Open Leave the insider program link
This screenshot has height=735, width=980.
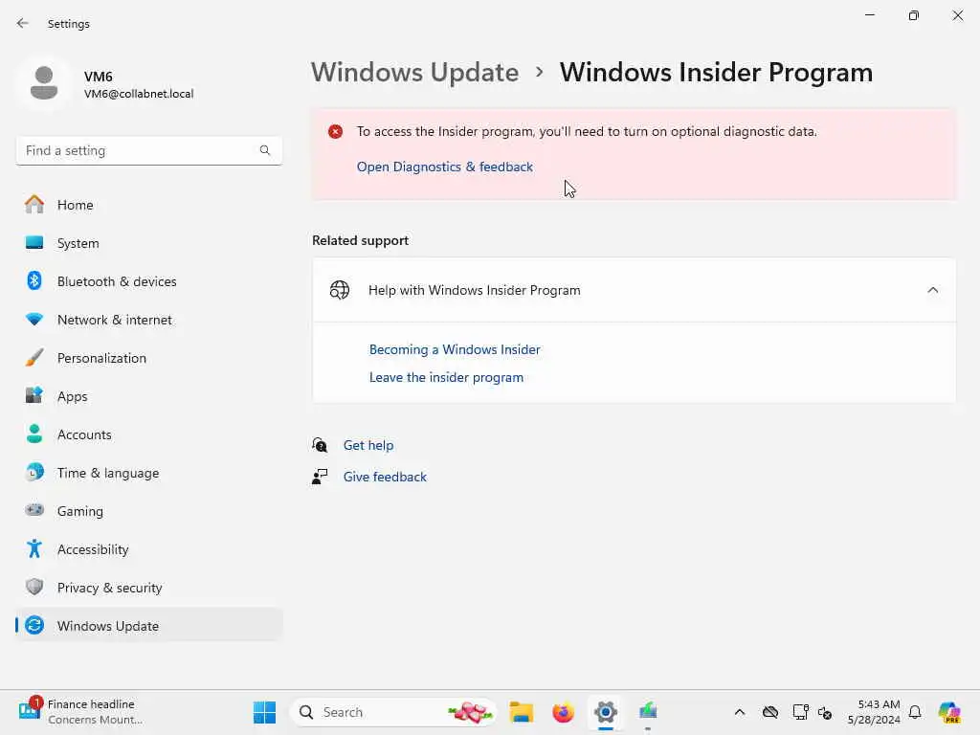point(446,377)
